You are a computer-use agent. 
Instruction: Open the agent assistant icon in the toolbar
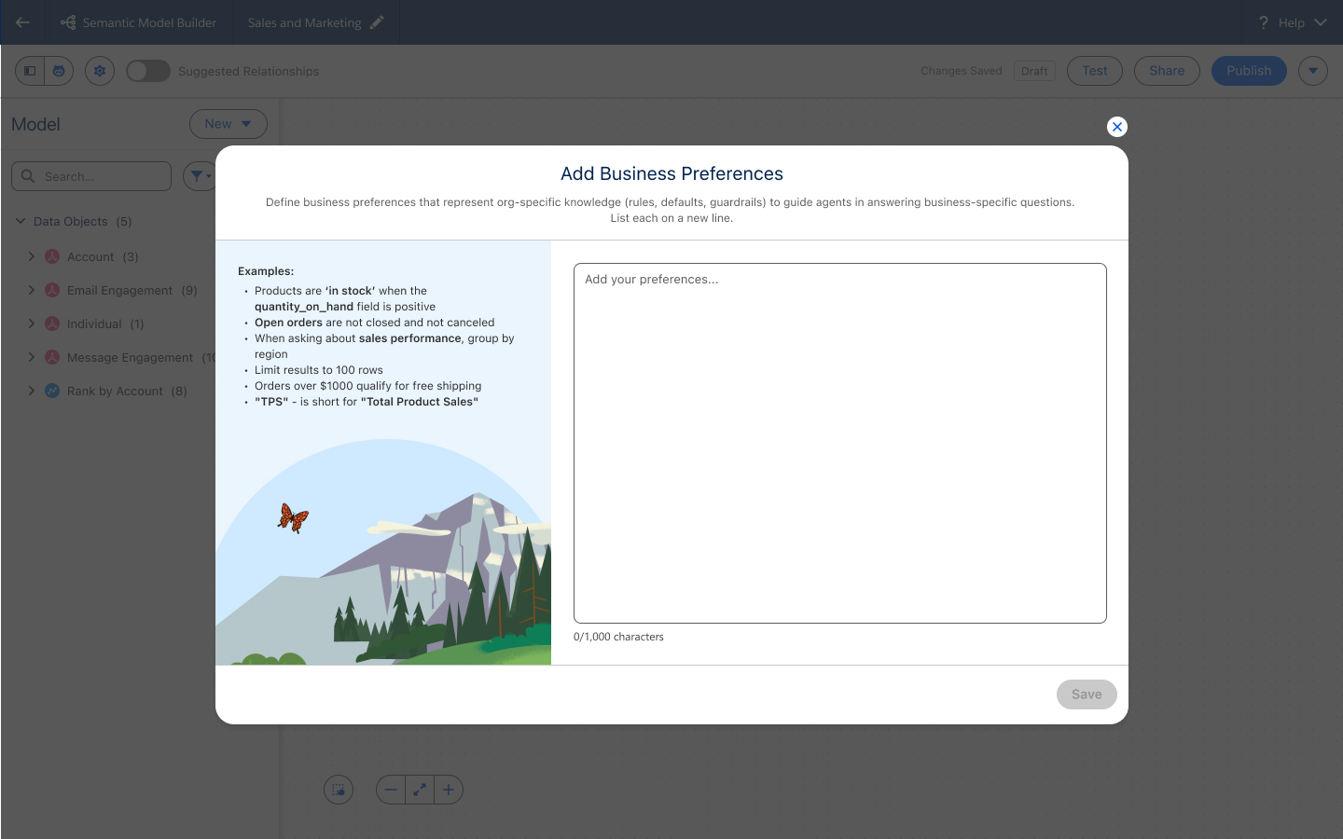click(x=59, y=71)
